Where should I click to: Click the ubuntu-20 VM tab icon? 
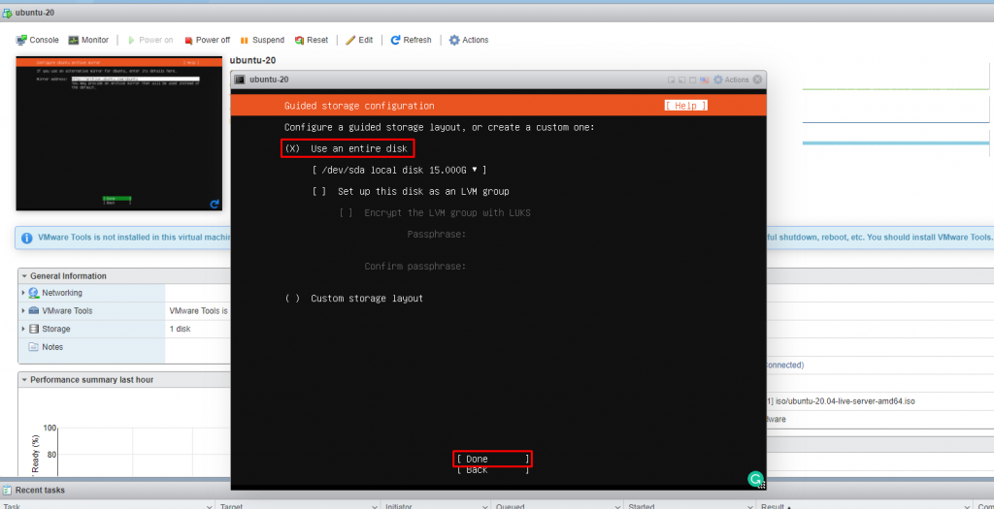(x=7, y=12)
